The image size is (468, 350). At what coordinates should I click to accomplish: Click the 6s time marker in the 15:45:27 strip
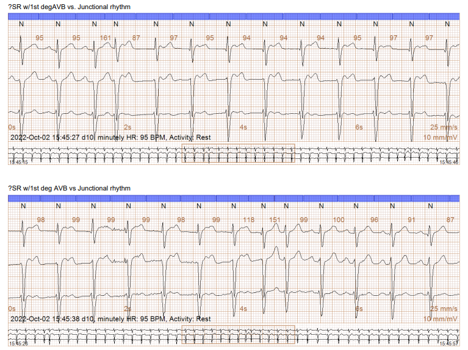(x=359, y=127)
